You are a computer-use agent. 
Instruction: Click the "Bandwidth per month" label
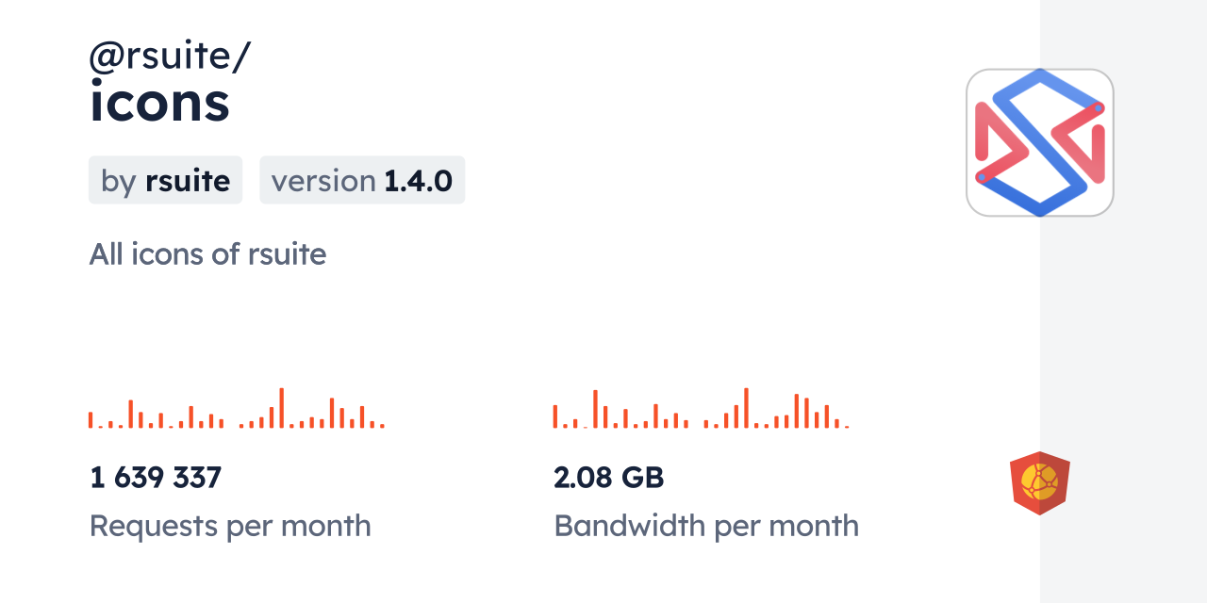706,526
